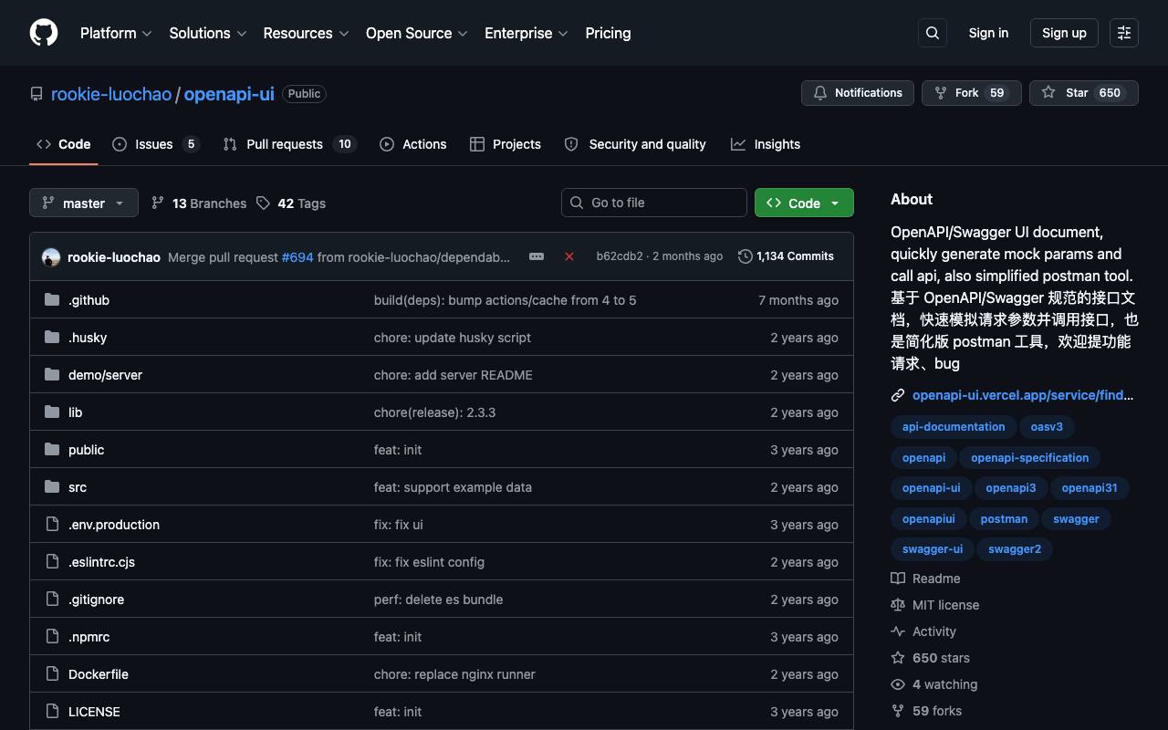Click the failed status red X icon
The image size is (1168, 730).
(x=569, y=256)
